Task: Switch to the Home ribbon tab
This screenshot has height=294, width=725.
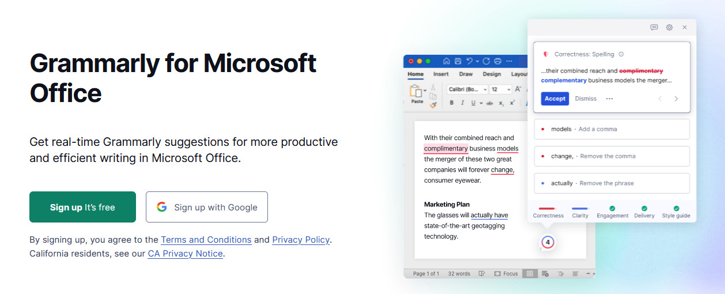Action: (416, 74)
